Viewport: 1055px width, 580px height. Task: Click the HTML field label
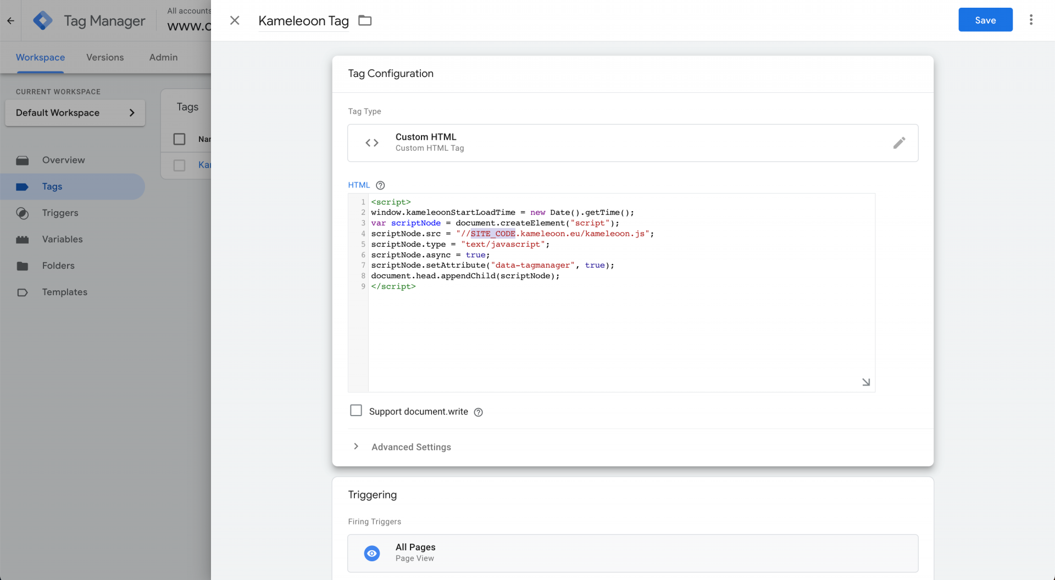pos(359,185)
